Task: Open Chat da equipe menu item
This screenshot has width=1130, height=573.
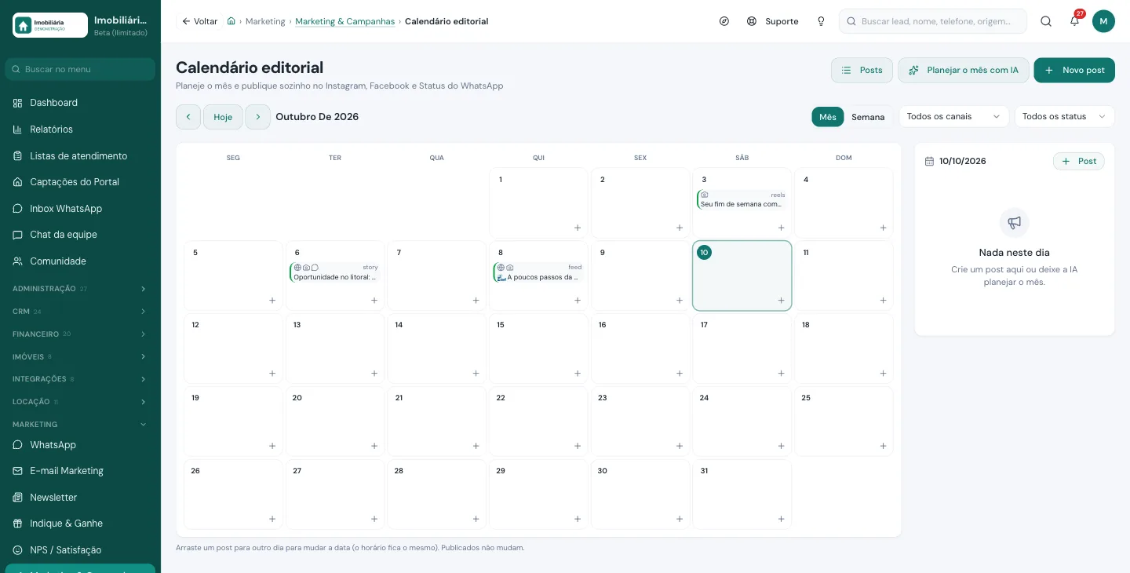Action: pos(80,235)
